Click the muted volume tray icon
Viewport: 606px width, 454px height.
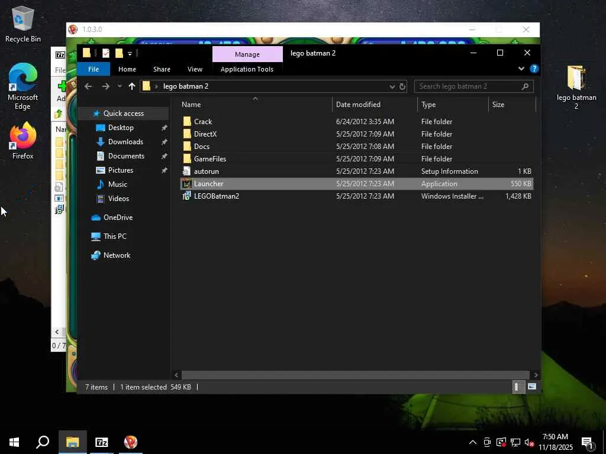point(530,442)
